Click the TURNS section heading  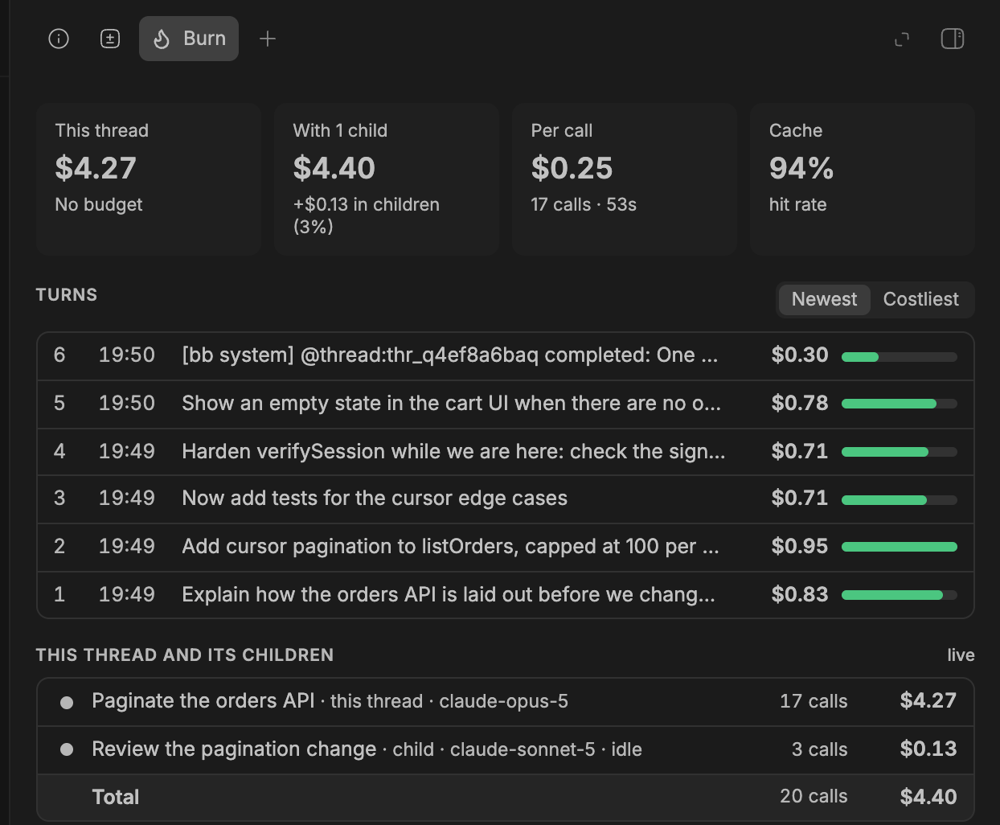[x=67, y=295]
